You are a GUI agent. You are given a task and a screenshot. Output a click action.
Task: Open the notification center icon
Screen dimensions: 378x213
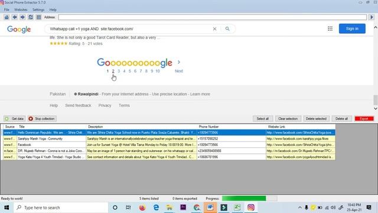[x=369, y=208]
